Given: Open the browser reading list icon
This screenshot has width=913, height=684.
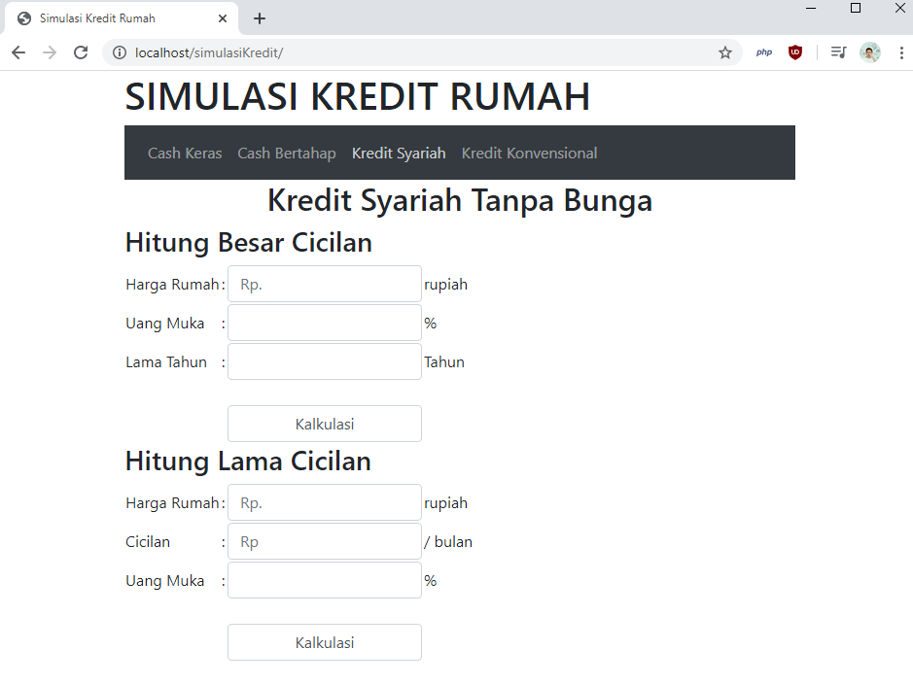Looking at the screenshot, I should 837,52.
